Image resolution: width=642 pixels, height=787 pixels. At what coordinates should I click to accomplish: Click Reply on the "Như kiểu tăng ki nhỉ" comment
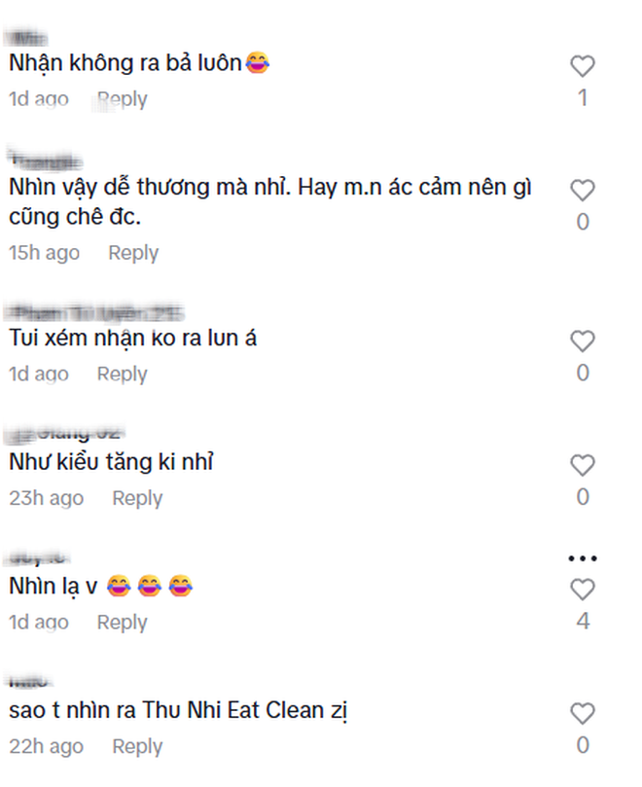[x=137, y=497]
